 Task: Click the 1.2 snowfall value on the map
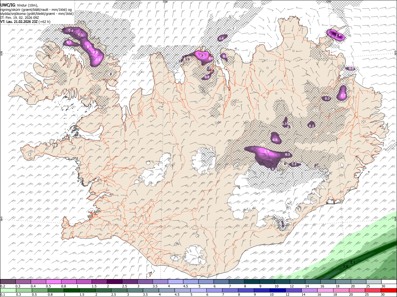coord(203,56)
